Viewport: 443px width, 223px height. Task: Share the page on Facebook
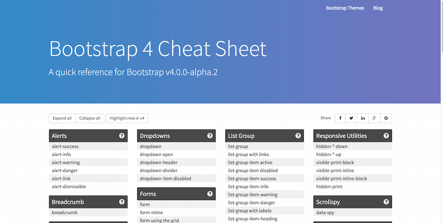pos(340,118)
